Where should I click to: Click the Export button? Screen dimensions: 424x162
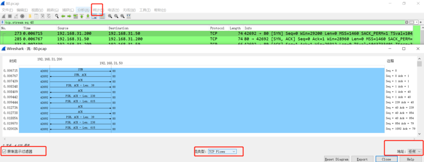coord(362,159)
